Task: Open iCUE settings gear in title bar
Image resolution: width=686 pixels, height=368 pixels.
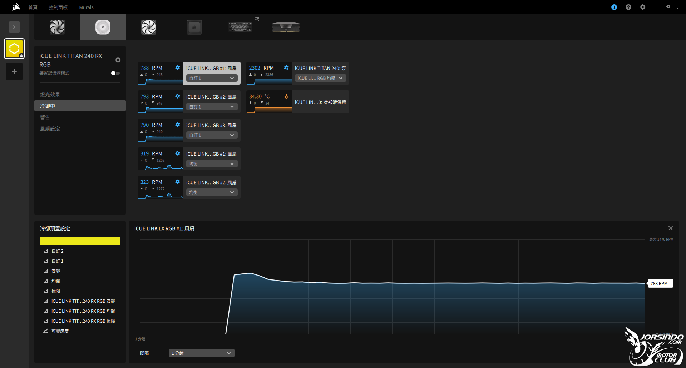Action: (x=643, y=7)
